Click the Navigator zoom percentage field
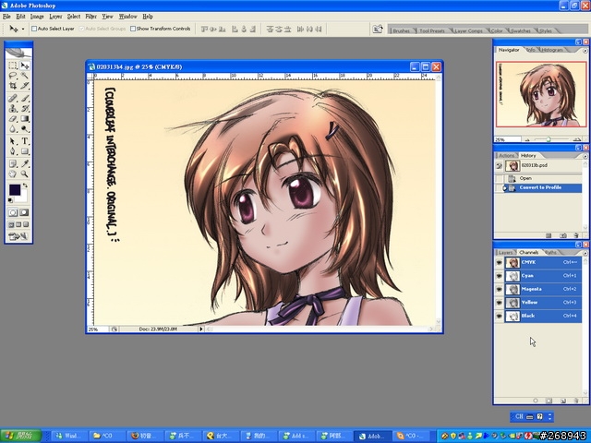 tap(507, 139)
